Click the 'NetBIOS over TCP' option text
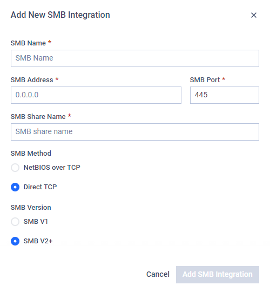270x292 pixels. [52, 168]
